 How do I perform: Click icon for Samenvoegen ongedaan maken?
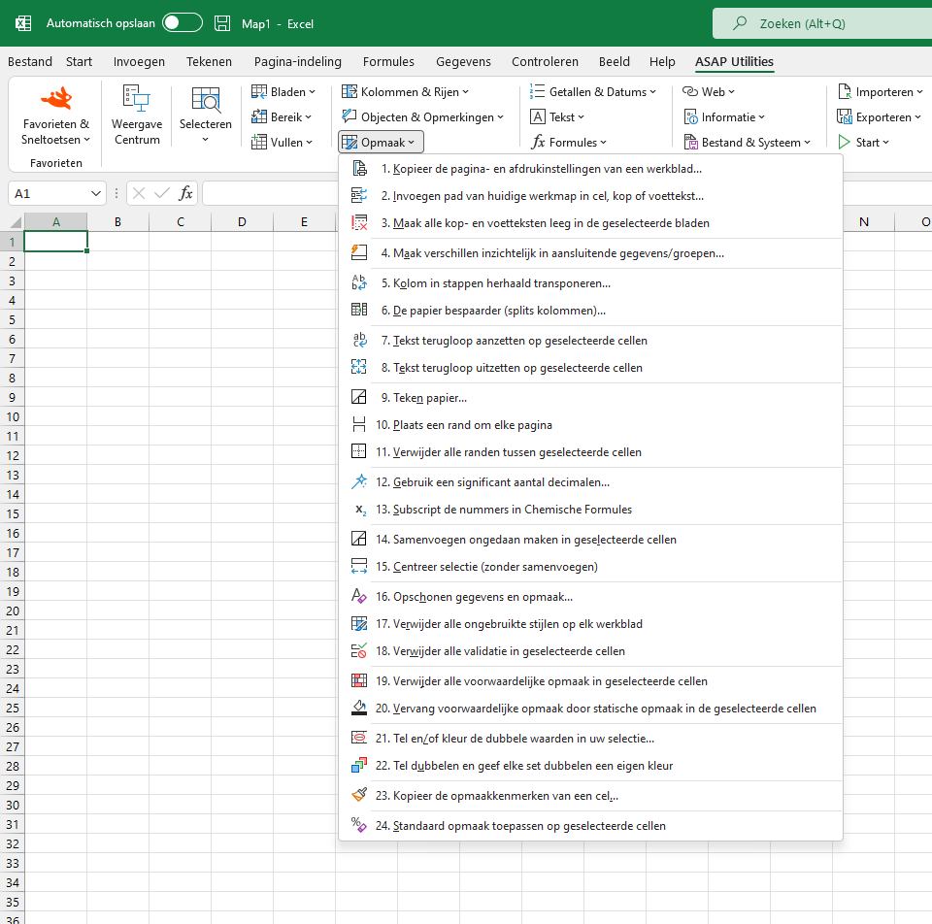click(x=359, y=539)
